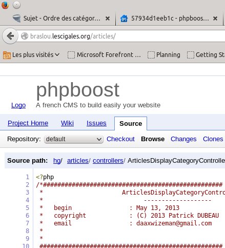Open the Microsoft Forefront bookmark
Viewport: 225px width, 248px height.
pyautogui.click(x=104, y=55)
